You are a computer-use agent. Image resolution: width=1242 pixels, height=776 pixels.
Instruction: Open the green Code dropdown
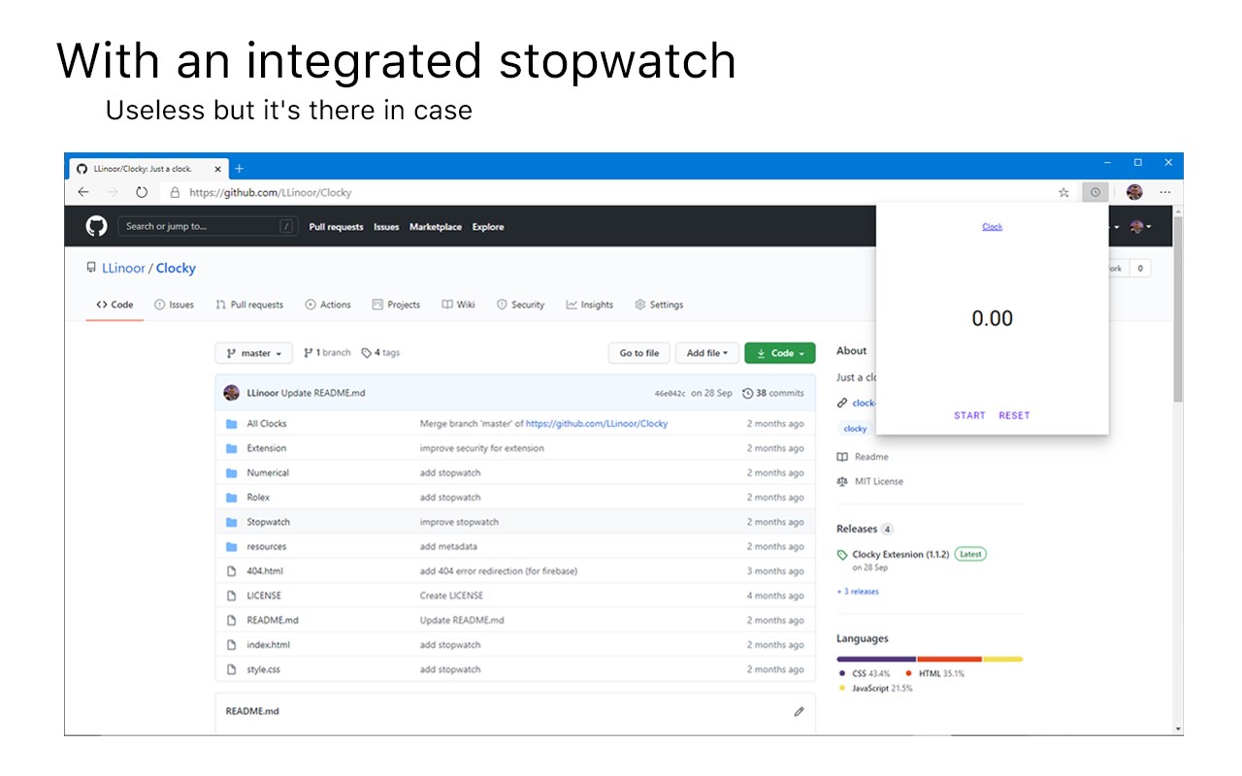coord(780,353)
